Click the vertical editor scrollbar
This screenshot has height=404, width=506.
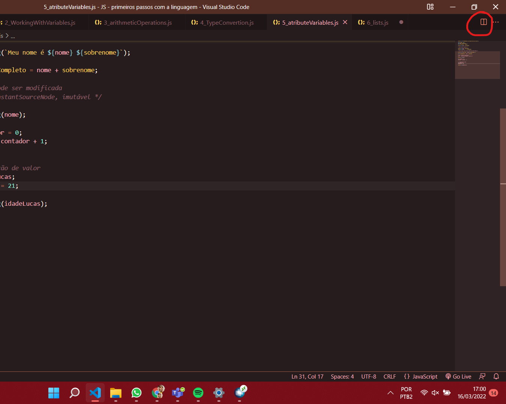[x=503, y=198]
